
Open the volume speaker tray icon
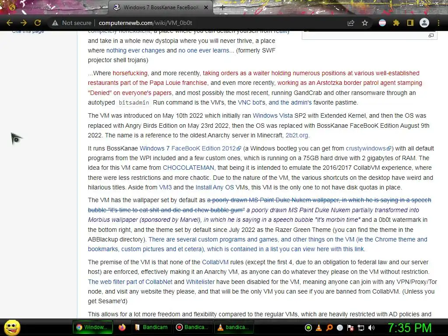point(371,328)
